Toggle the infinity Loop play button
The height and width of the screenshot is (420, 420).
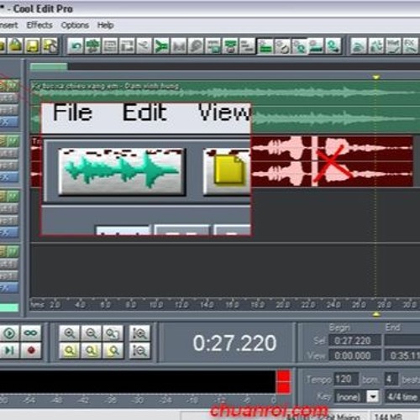[x=30, y=333]
